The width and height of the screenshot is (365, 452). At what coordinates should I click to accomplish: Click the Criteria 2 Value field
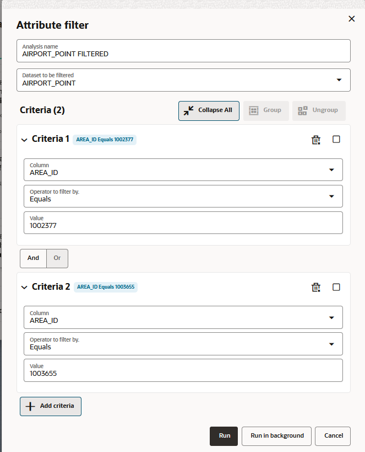click(x=183, y=374)
